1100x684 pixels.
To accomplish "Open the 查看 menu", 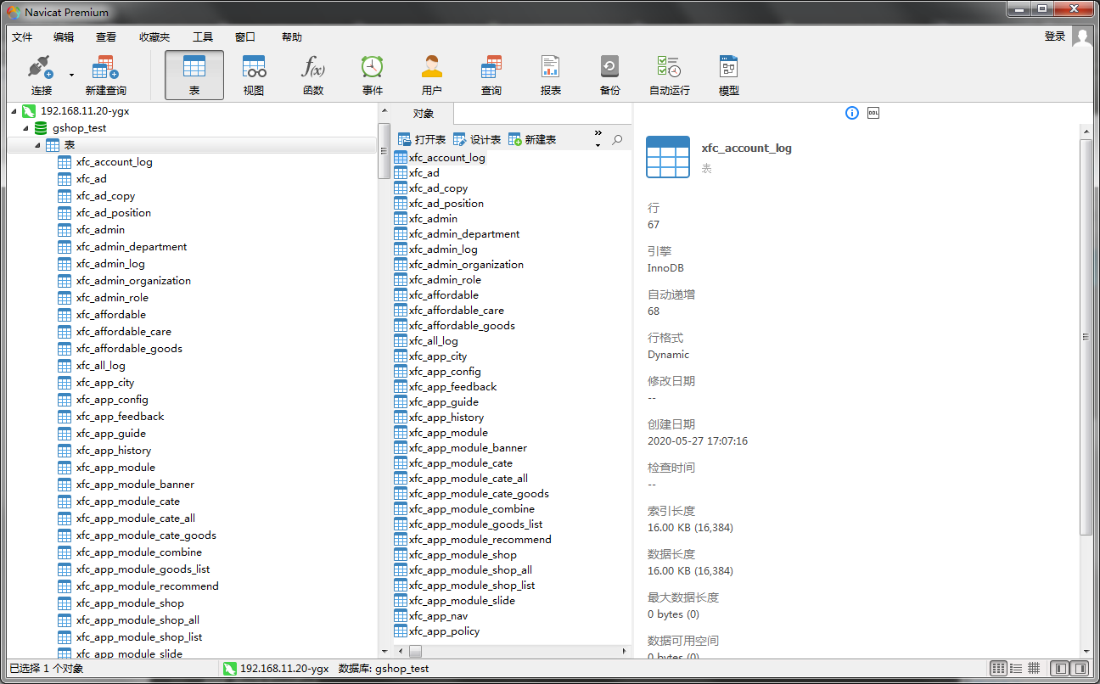I will [106, 37].
